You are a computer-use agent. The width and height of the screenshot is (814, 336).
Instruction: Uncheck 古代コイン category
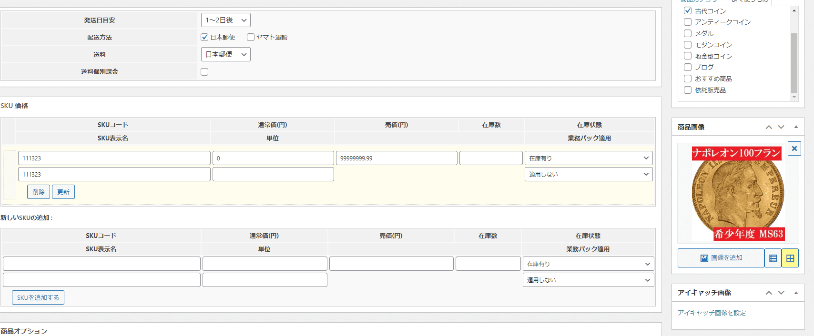pos(688,10)
